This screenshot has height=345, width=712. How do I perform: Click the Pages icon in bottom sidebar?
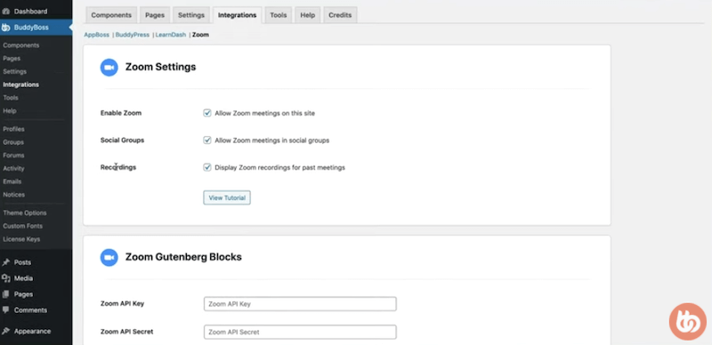[6, 294]
